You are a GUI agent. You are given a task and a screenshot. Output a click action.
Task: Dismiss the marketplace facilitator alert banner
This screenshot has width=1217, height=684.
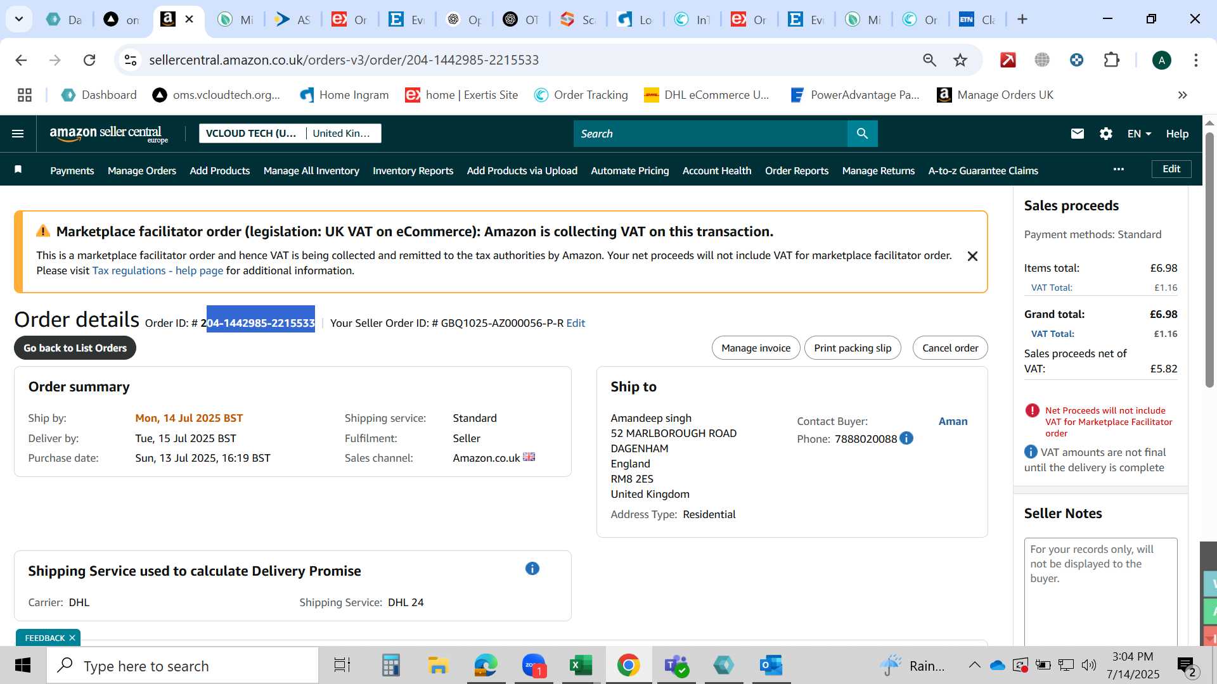(x=972, y=256)
